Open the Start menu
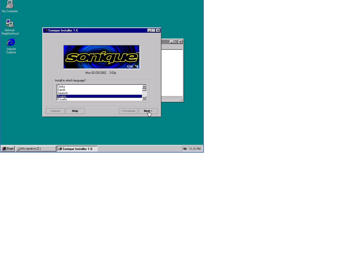The width and height of the screenshot is (342, 274). [x=8, y=149]
